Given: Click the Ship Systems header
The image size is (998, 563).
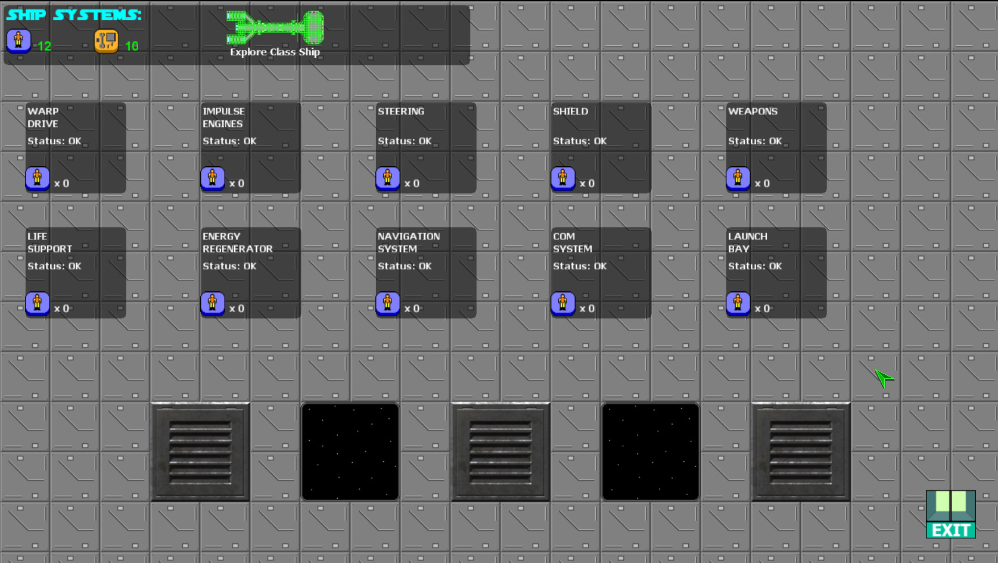Looking at the screenshot, I should coord(73,15).
